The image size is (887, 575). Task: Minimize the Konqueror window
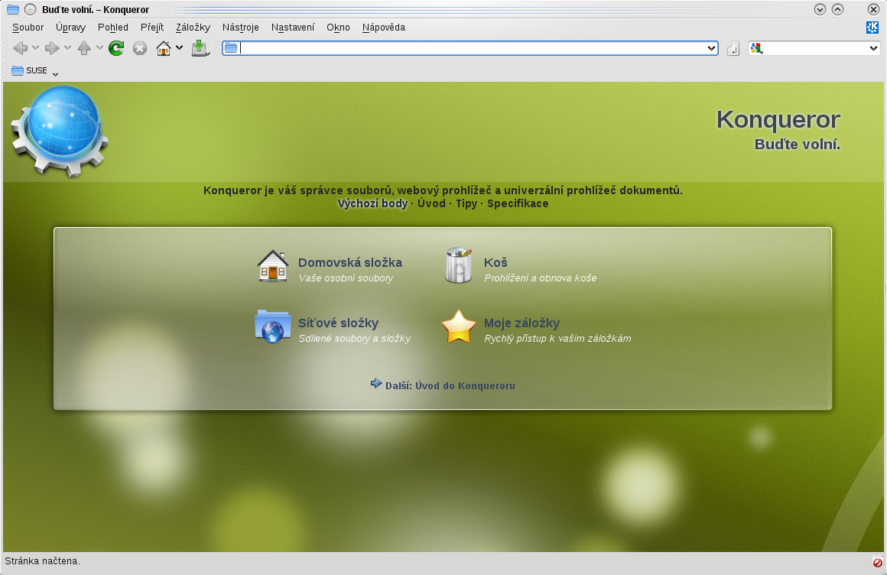point(820,9)
